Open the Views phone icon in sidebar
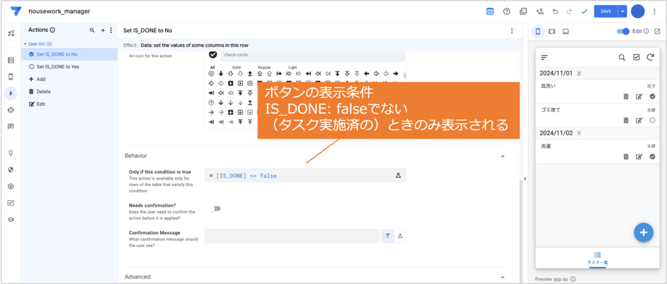 (x=11, y=77)
